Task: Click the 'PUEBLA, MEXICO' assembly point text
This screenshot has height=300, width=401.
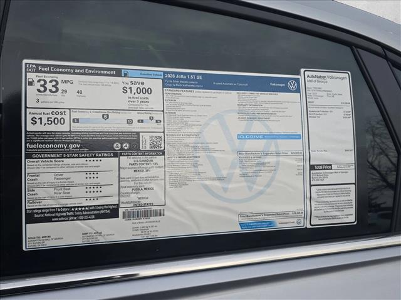Action: click(144, 189)
